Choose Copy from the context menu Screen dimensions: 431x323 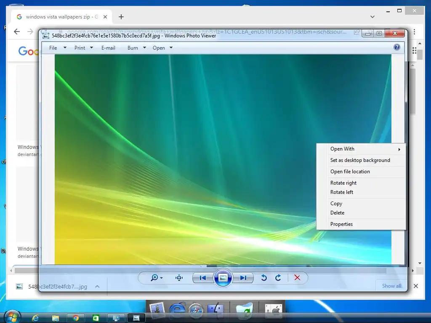pos(361,204)
